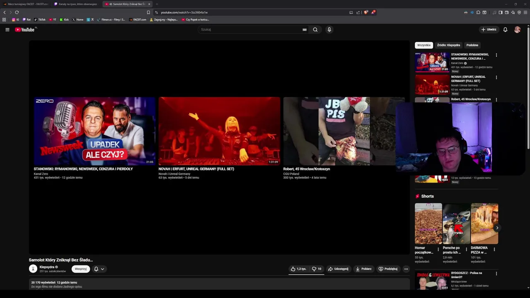The height and width of the screenshot is (298, 530).
Task: Open YouTube notifications bell
Action: tap(505, 29)
